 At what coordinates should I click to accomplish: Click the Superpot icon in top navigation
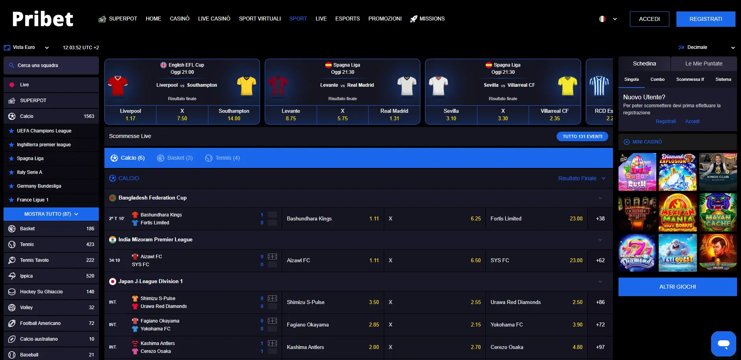102,19
